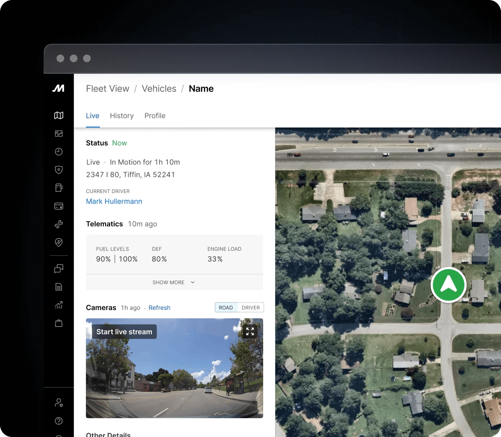
Task: Click the Mark Hullermann driver link
Action: click(114, 201)
